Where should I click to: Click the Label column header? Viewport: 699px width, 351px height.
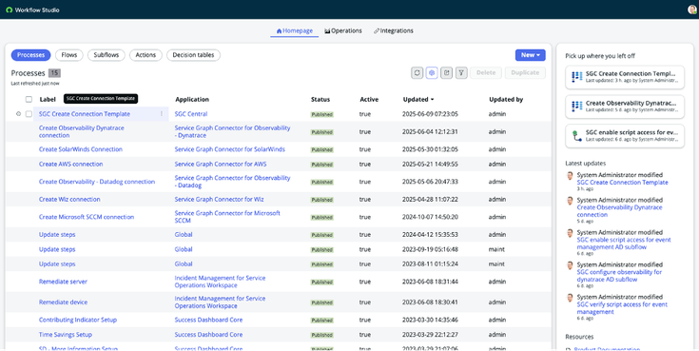[x=48, y=99]
